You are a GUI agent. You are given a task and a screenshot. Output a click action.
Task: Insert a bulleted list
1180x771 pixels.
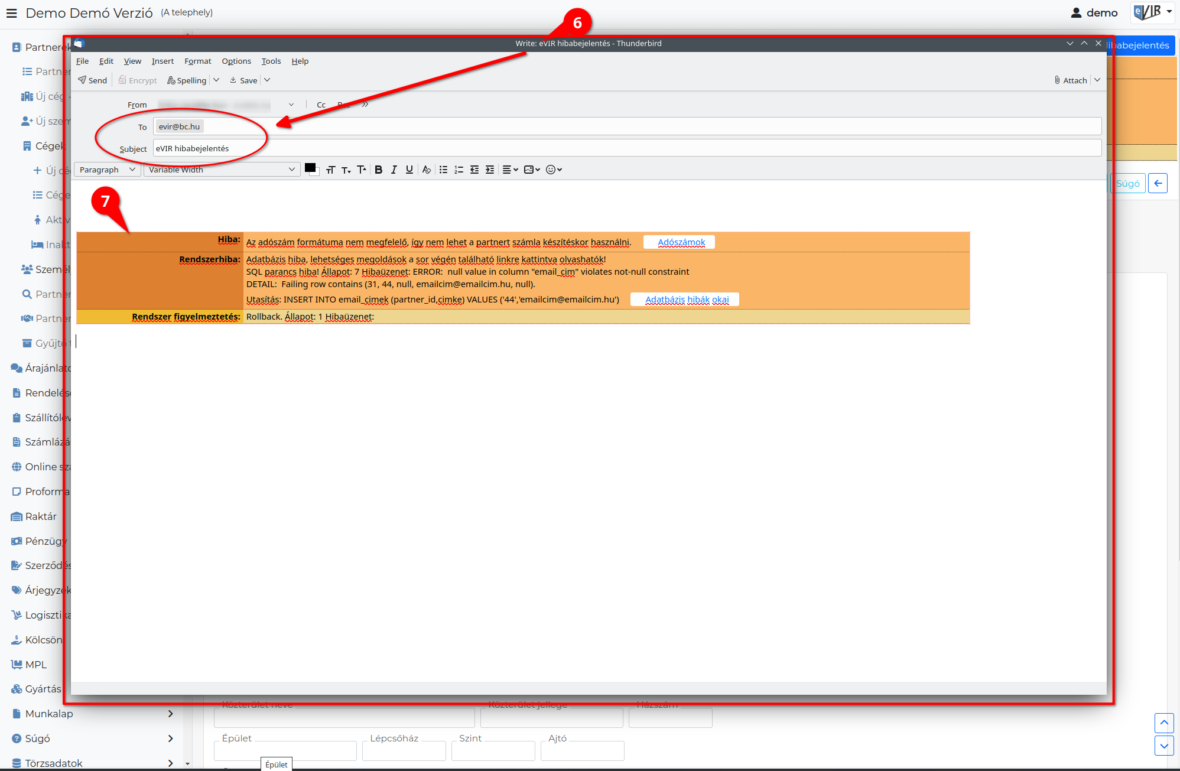click(443, 170)
